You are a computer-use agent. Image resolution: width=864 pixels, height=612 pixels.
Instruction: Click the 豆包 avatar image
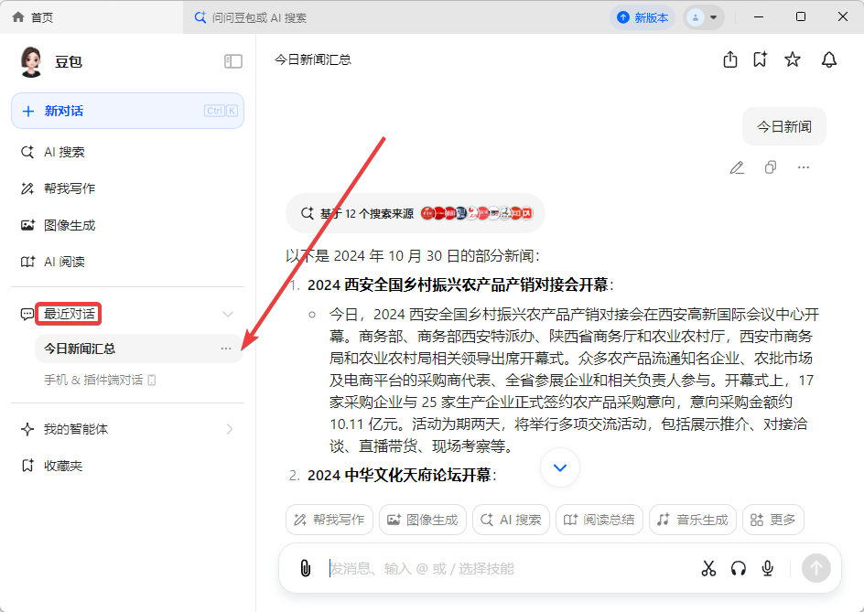[31, 61]
